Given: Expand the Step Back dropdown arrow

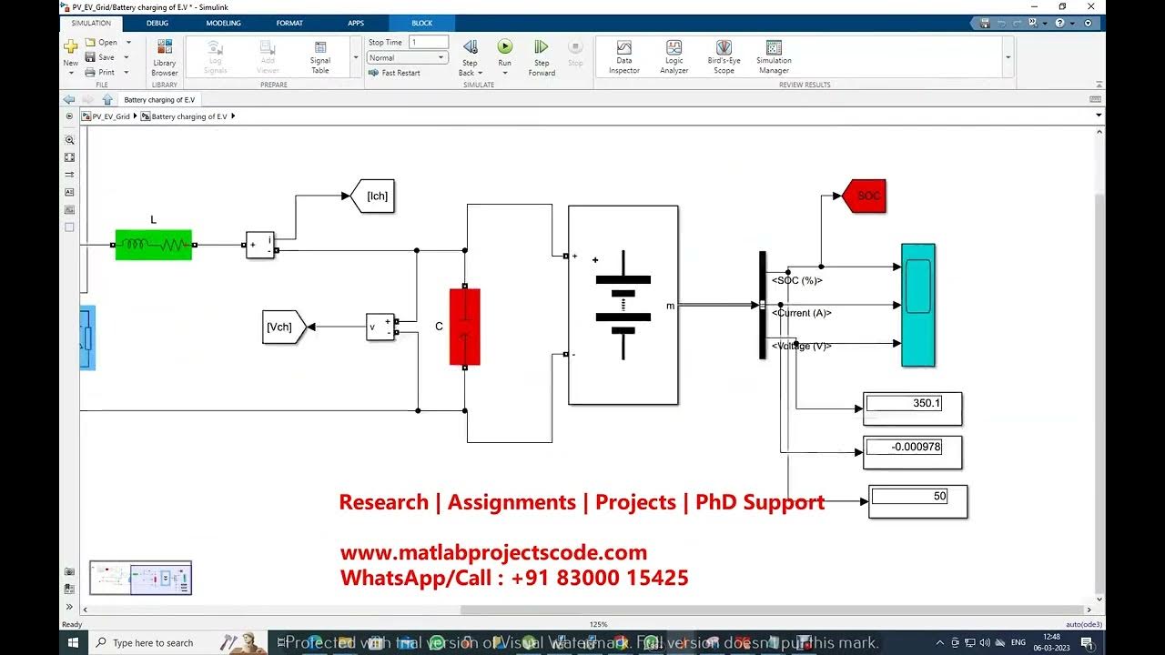Looking at the screenshot, I should coord(480,73).
